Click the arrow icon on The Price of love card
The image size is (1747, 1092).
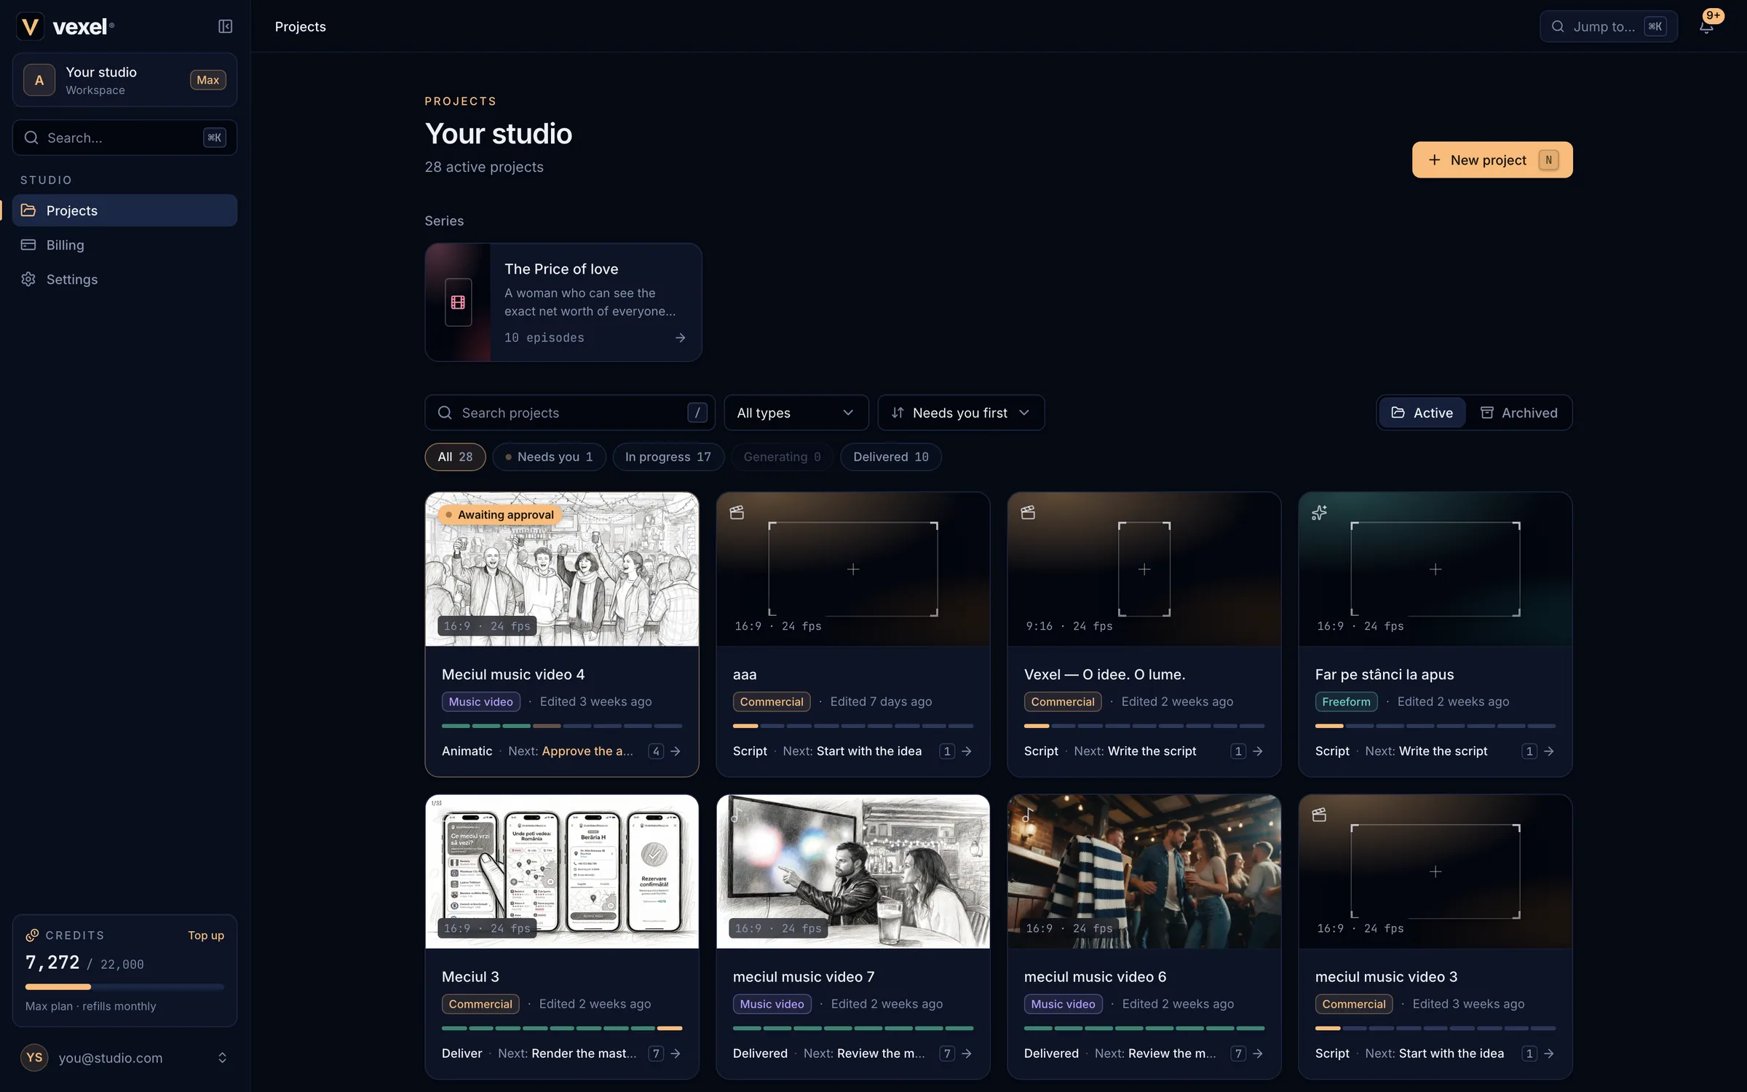[680, 338]
